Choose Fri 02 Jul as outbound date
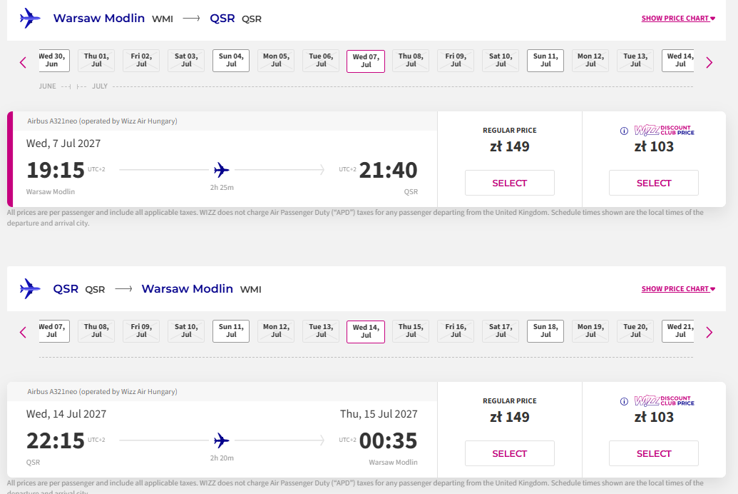The width and height of the screenshot is (738, 494). (x=141, y=61)
